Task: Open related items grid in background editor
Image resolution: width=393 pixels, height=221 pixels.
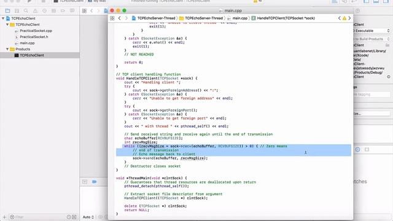Action: click(x=85, y=11)
